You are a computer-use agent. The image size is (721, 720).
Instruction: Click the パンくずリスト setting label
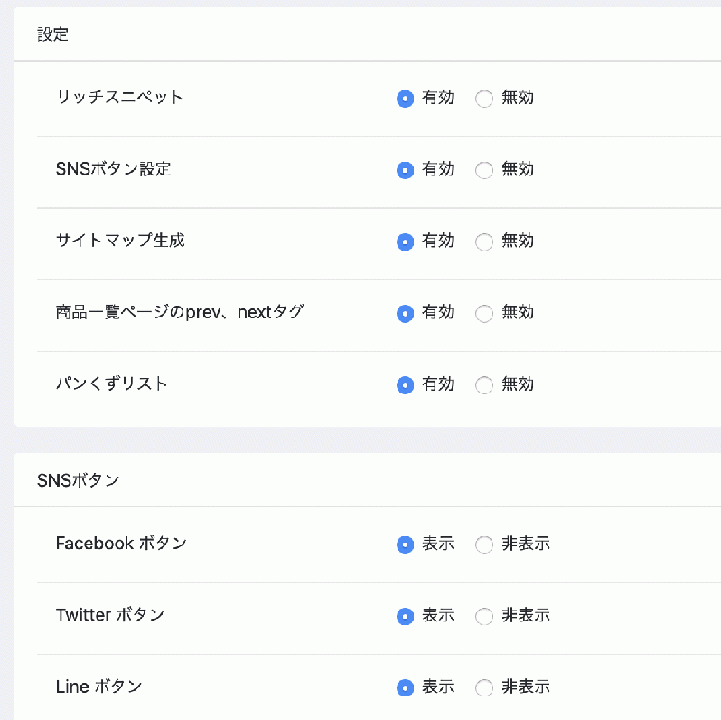point(111,384)
